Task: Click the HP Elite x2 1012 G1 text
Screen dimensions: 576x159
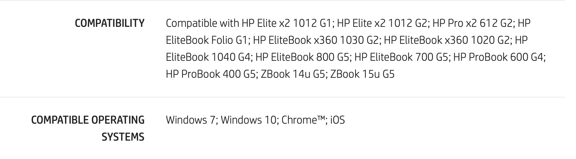Action: pos(287,23)
